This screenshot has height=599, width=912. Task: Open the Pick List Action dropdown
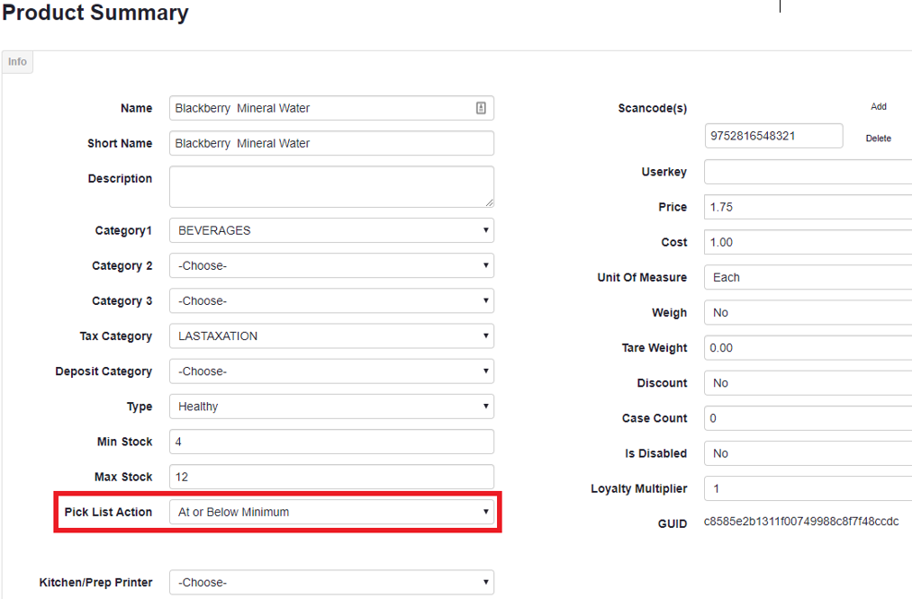pos(331,512)
